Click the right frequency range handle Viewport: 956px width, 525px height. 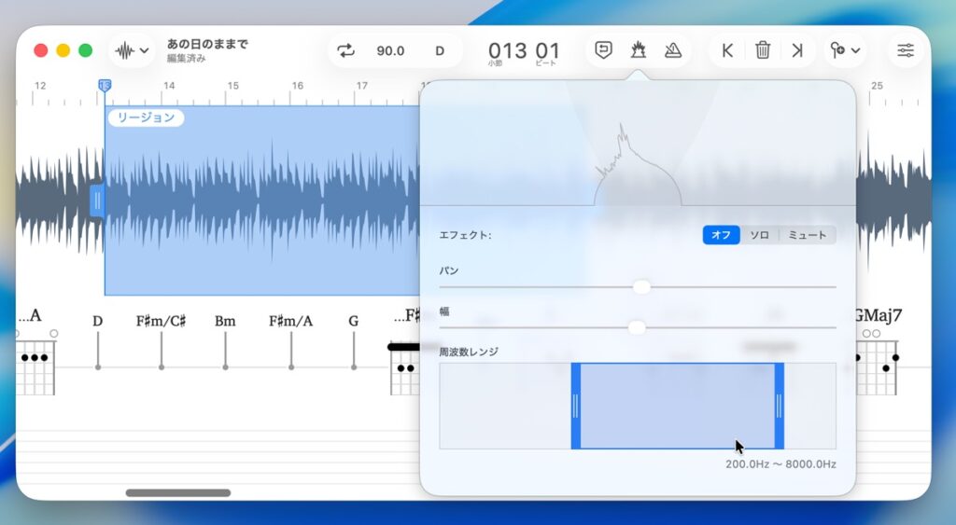click(779, 406)
